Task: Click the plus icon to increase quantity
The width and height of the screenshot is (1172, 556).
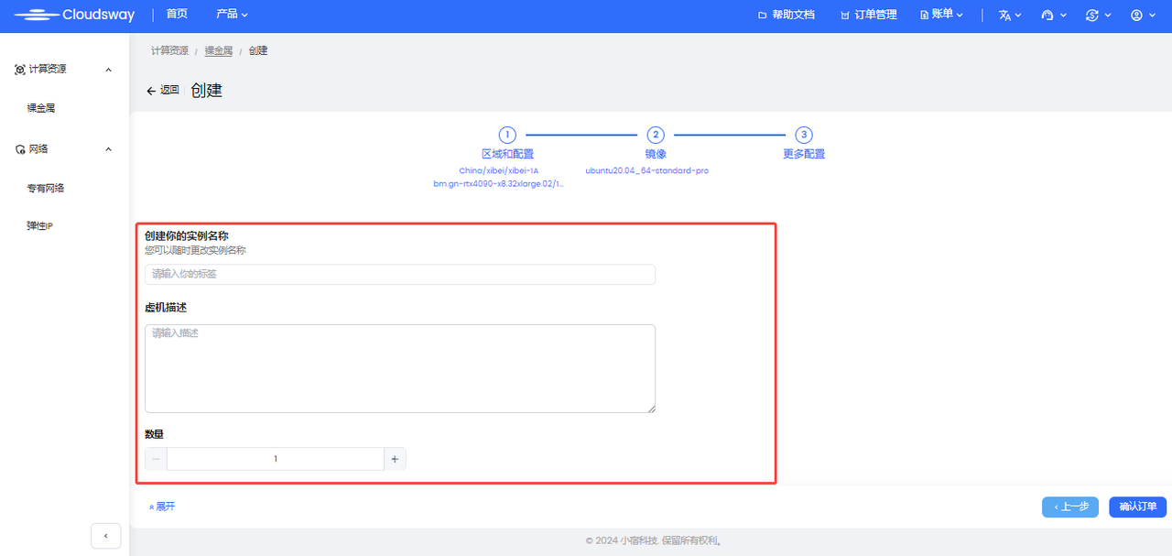Action: pyautogui.click(x=395, y=459)
